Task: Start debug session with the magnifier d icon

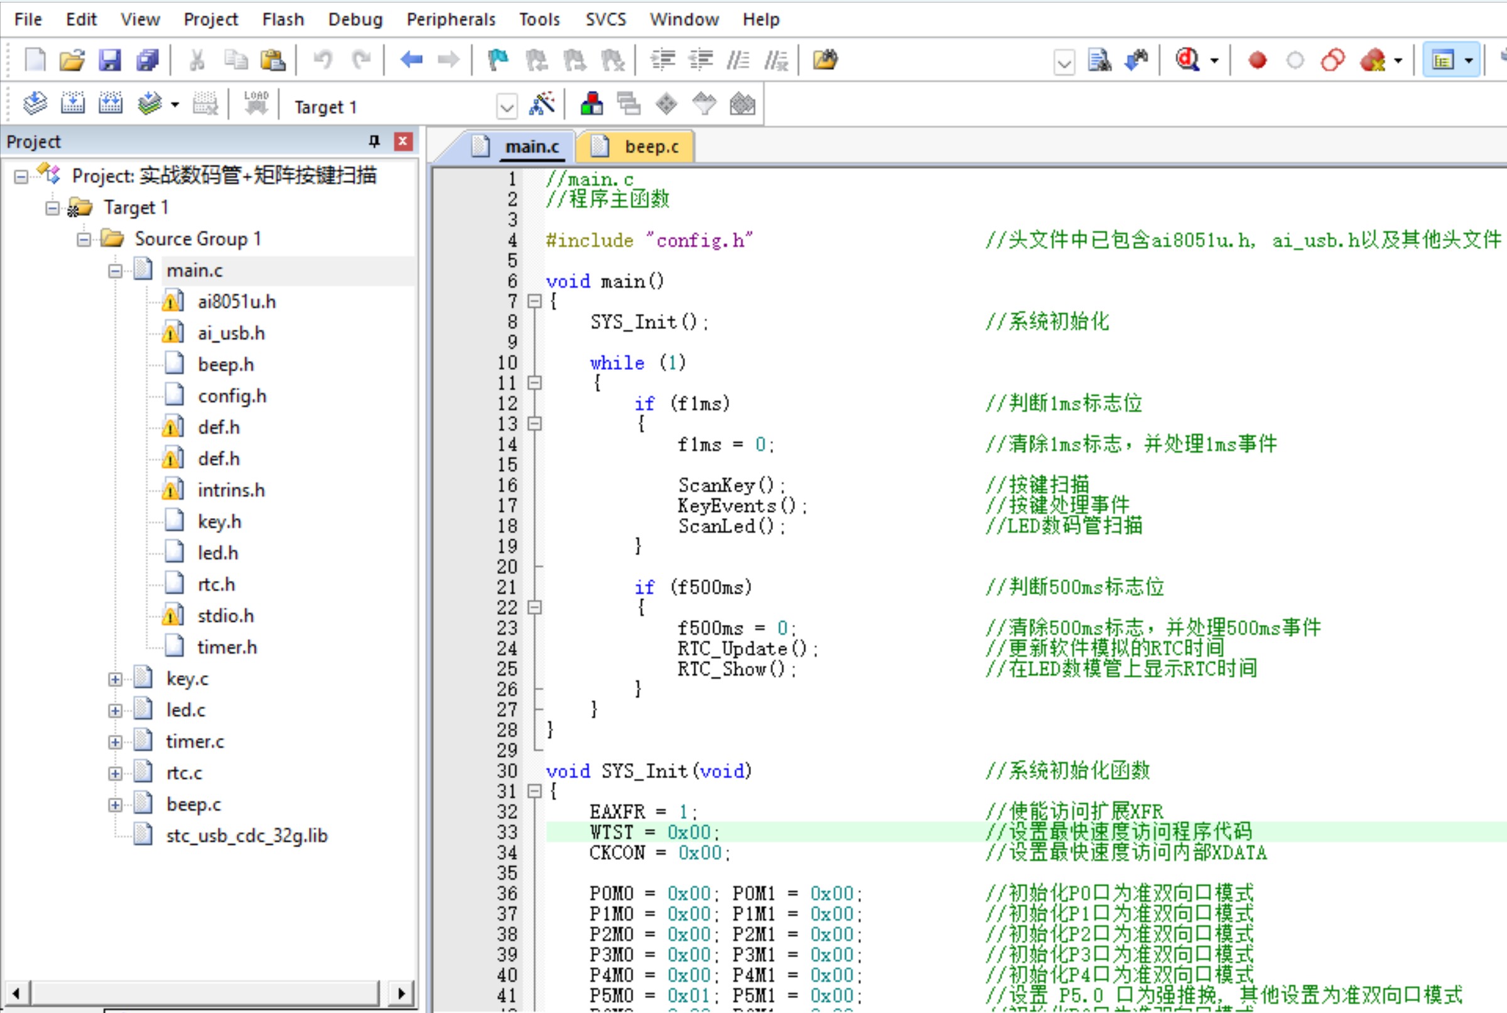Action: tap(1187, 60)
